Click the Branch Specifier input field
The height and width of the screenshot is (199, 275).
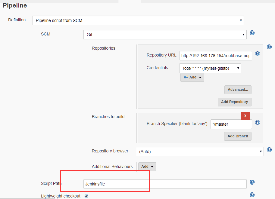(x=231, y=124)
